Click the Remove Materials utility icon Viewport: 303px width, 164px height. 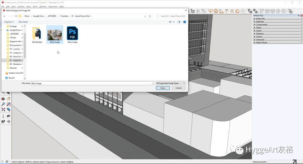(262, 11)
